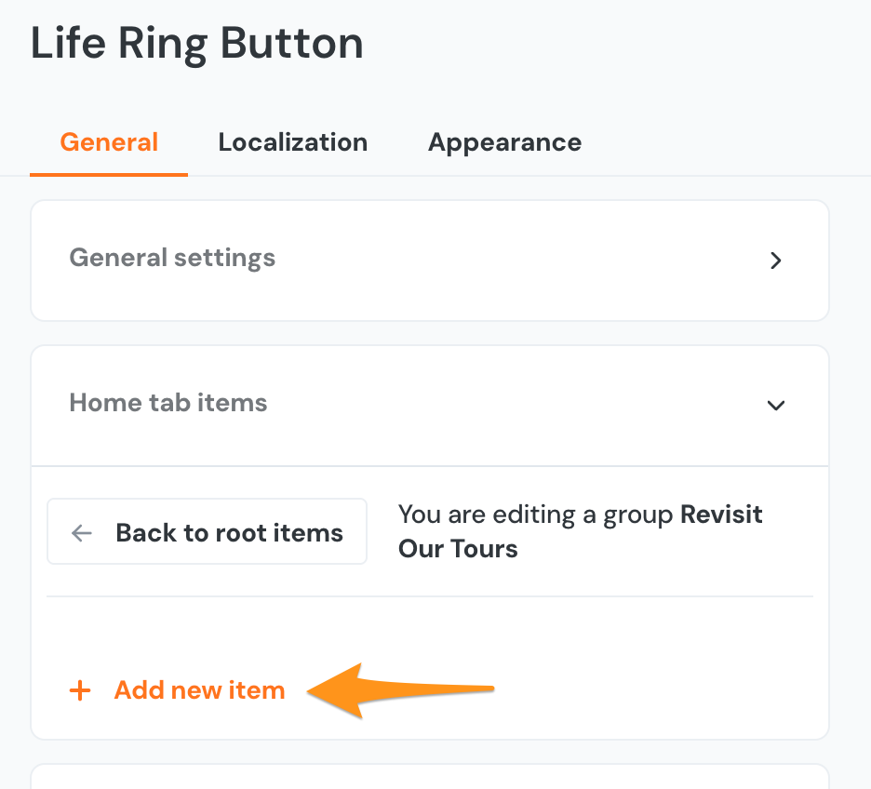Image resolution: width=871 pixels, height=789 pixels.
Task: Select the General tab
Action: point(108,141)
